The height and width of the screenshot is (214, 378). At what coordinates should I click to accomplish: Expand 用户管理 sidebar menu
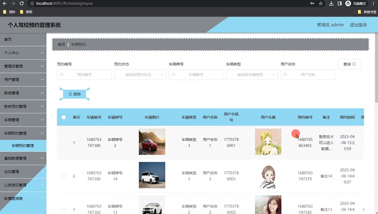23,80
